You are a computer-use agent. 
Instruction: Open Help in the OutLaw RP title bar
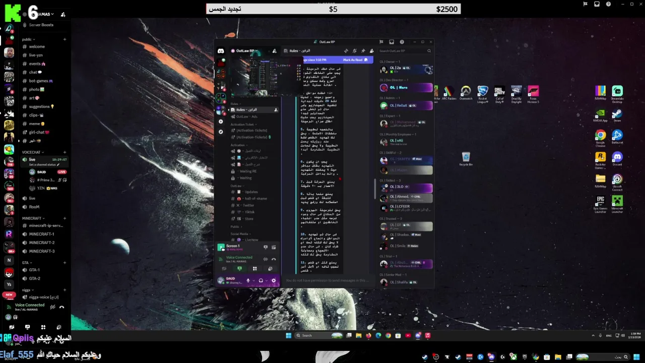coord(402,42)
